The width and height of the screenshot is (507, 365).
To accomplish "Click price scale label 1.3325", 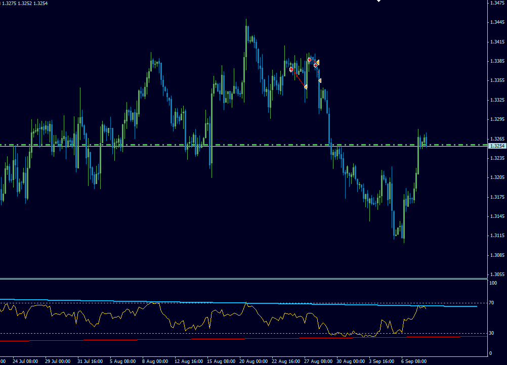I will [x=497, y=100].
